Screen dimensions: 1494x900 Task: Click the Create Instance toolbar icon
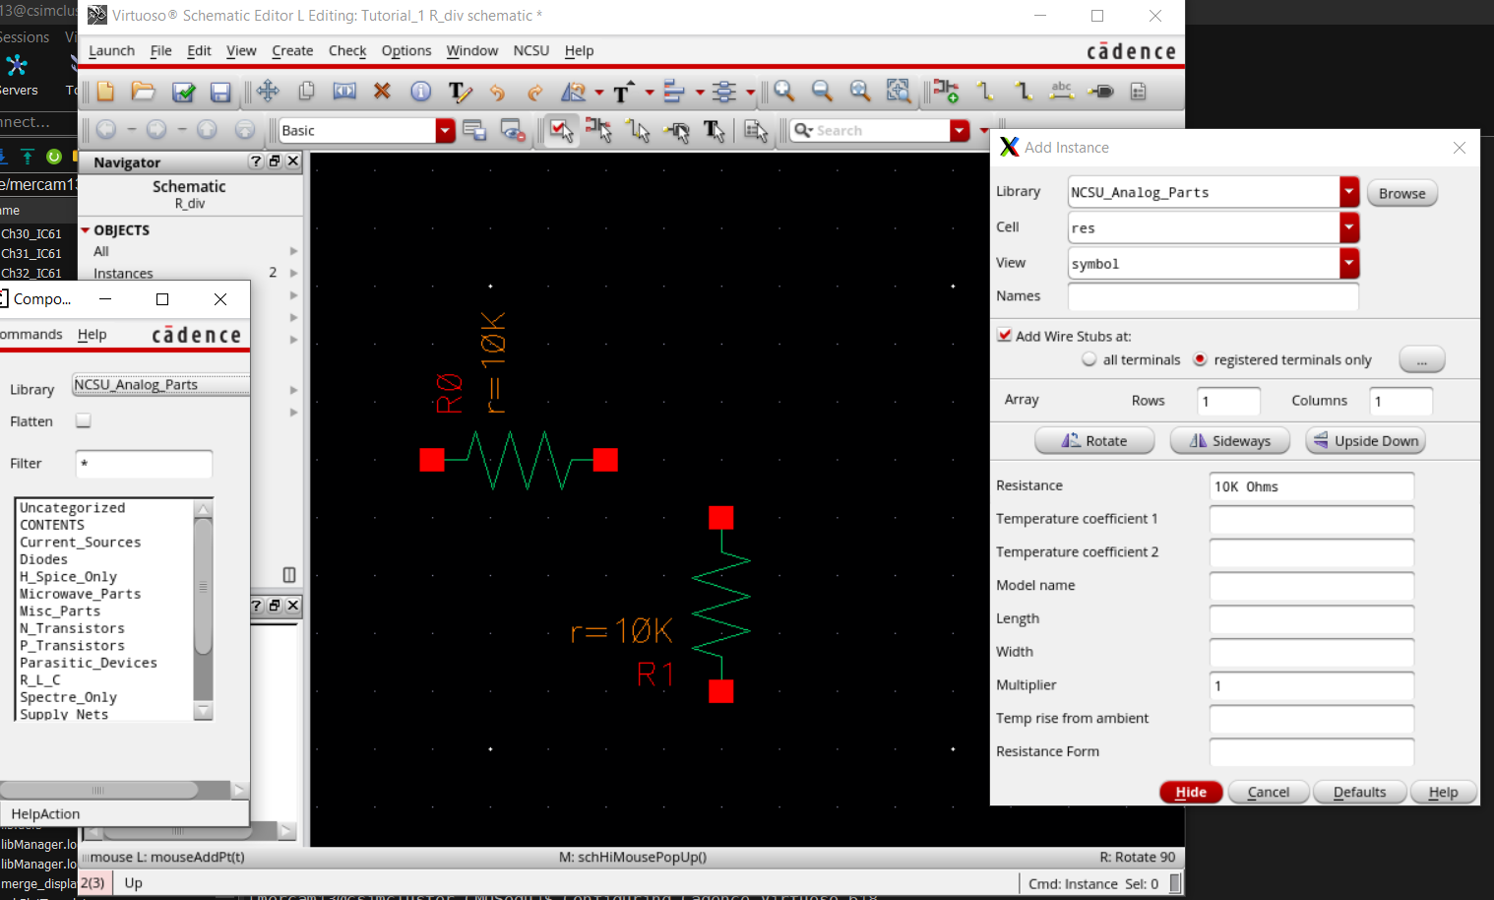pos(945,92)
